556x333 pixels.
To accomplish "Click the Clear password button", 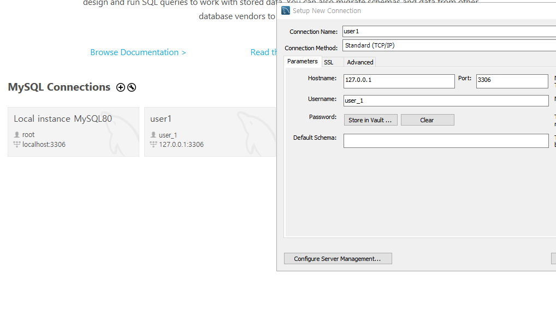I will tap(427, 120).
